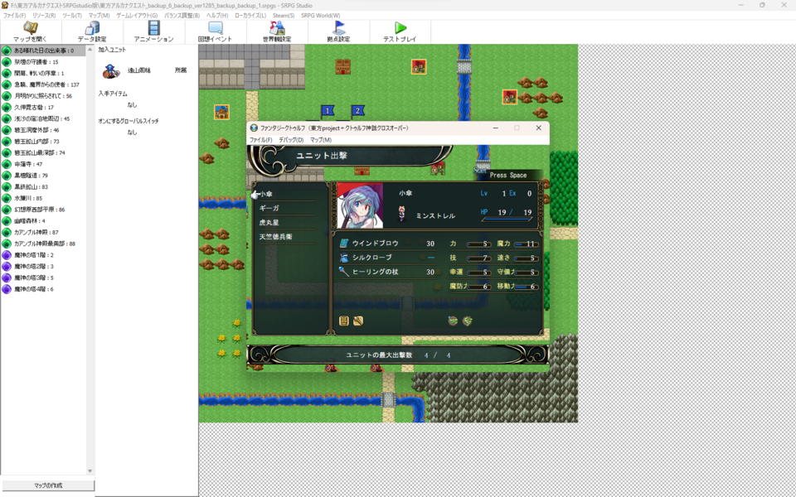
Task: Select map 月明かりに照らされて : 56
Action: (x=43, y=96)
